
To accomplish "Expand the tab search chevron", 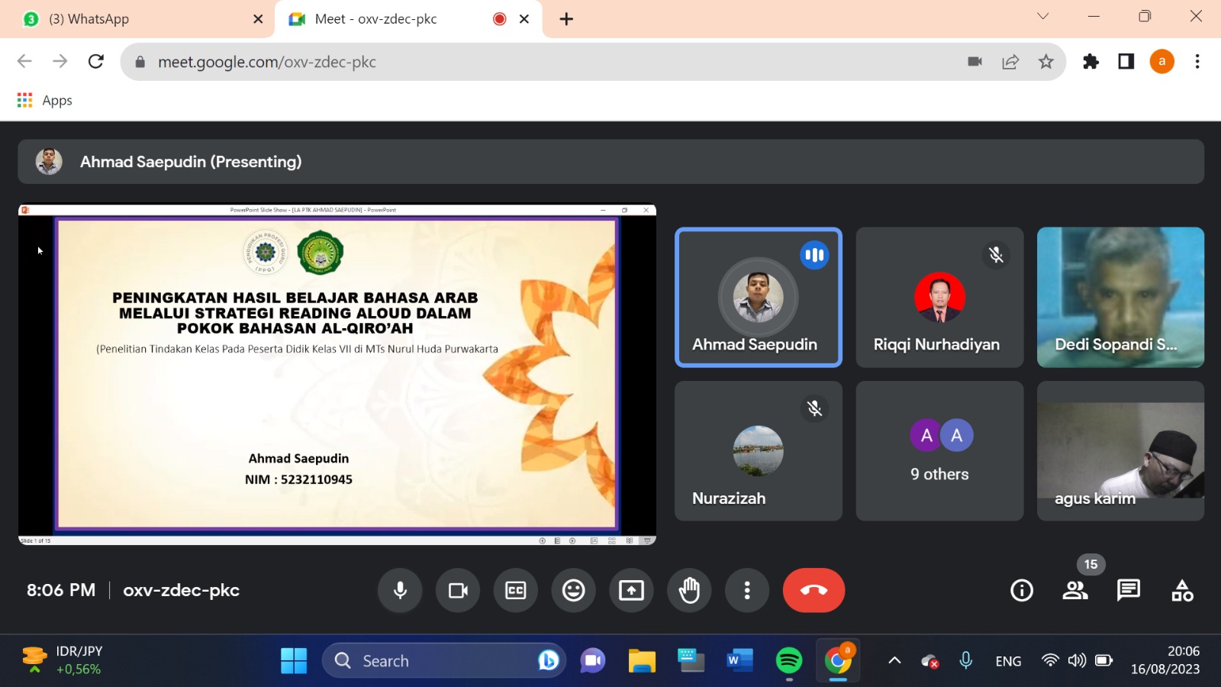I will coord(1042,16).
